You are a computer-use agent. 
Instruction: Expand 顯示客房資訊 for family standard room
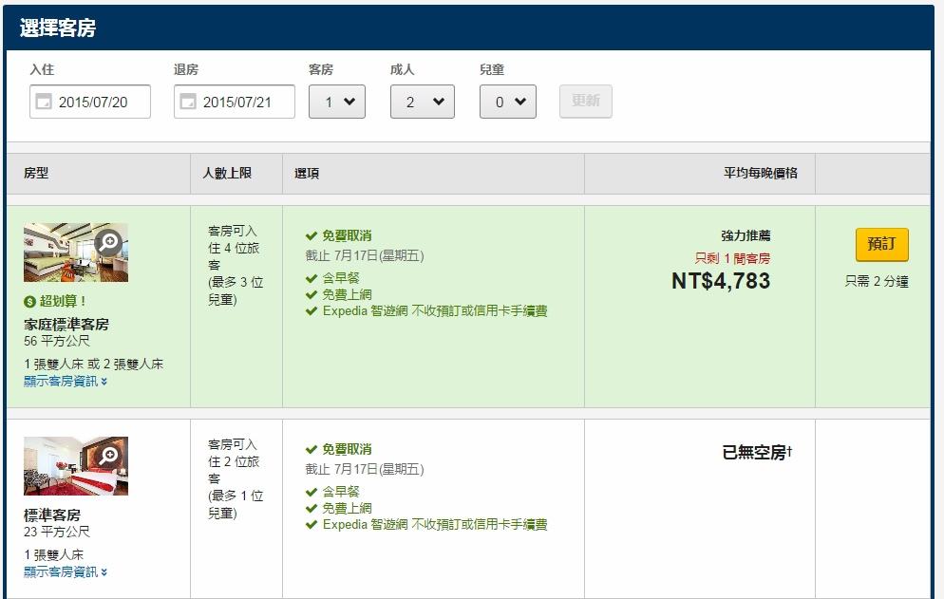pos(66,381)
